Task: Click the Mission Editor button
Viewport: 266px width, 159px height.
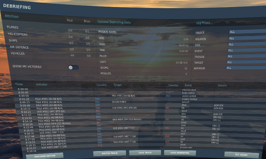Action: point(45,156)
